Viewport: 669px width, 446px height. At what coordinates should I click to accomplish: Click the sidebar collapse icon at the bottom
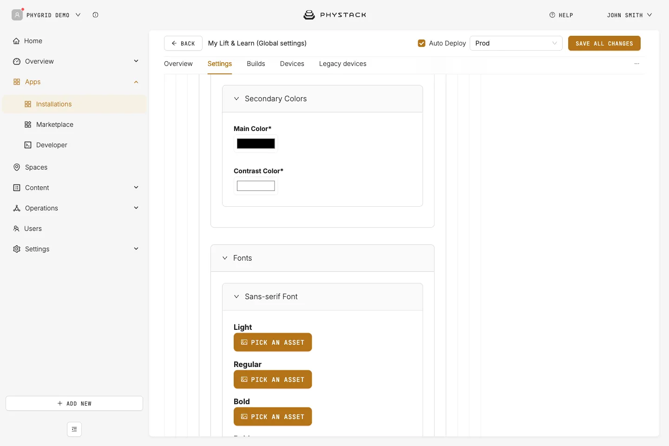click(x=74, y=429)
